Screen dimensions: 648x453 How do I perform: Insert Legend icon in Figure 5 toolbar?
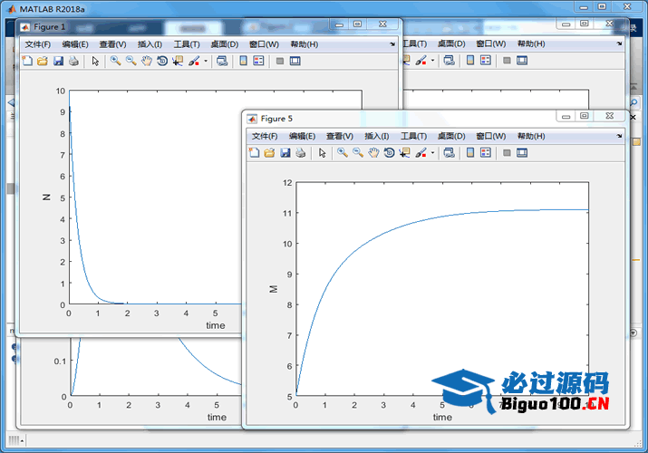click(486, 153)
